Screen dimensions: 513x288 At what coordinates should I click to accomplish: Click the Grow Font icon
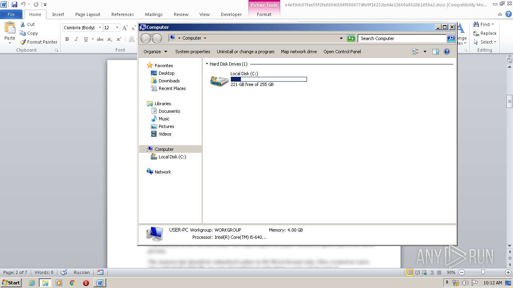click(x=125, y=28)
